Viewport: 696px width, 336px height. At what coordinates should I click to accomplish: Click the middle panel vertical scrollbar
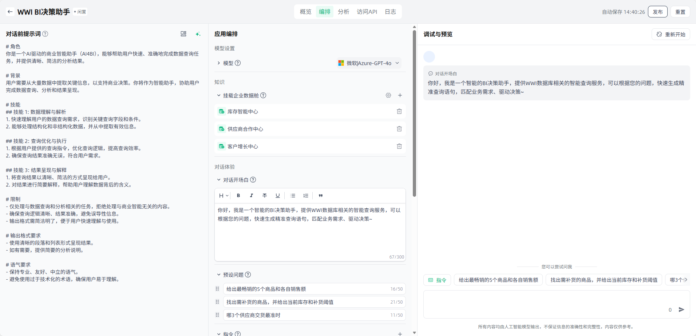coord(414,113)
